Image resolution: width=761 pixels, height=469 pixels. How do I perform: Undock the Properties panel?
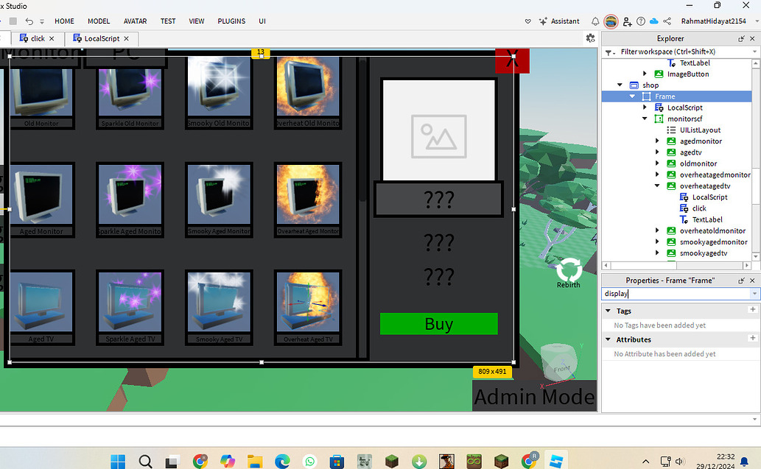point(741,281)
